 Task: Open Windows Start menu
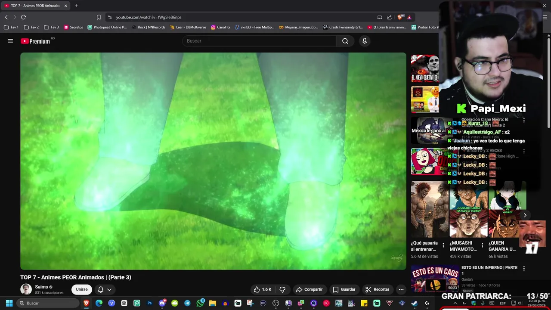(9, 303)
